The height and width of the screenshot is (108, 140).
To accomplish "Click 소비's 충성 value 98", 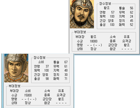I will (47, 79).
